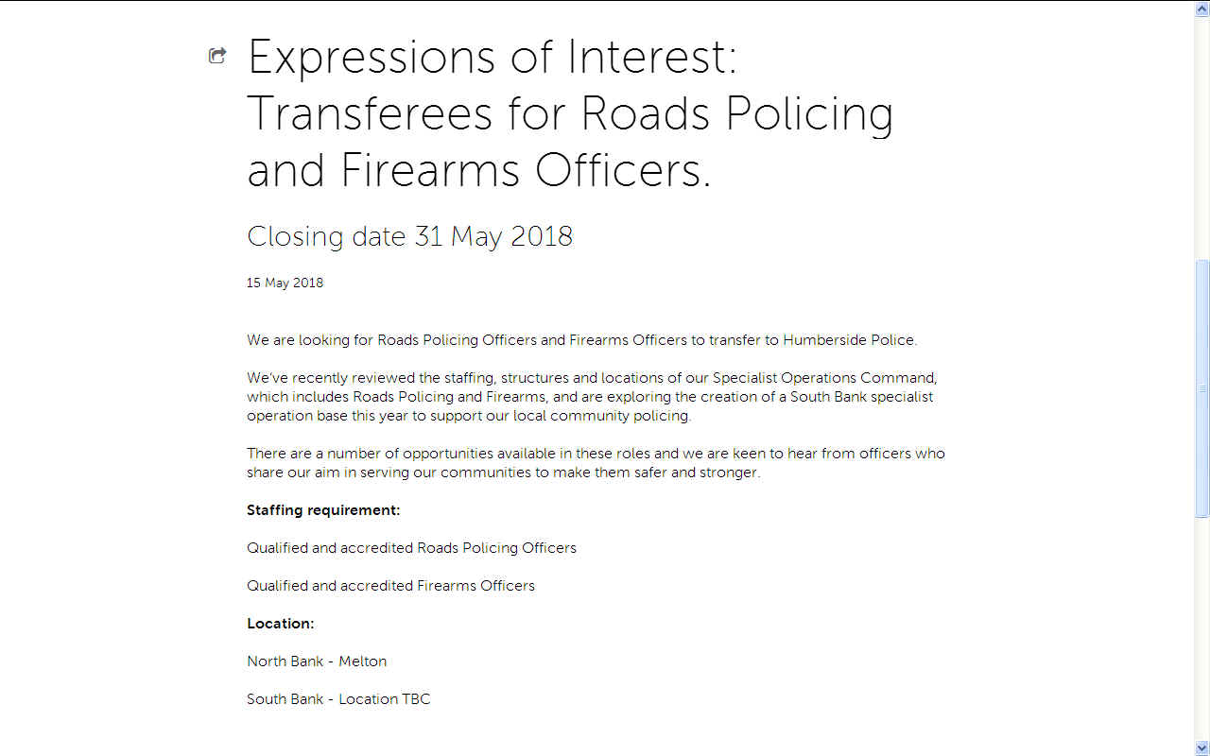Click the scrollbar up arrow
The width and height of the screenshot is (1210, 756).
click(x=1202, y=9)
